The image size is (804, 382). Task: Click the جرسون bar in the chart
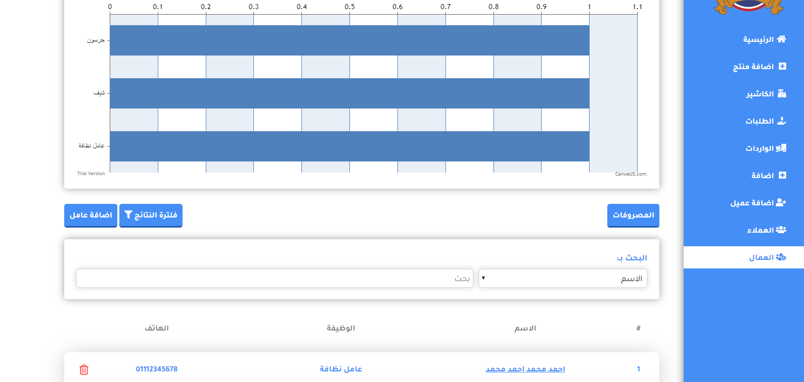pyautogui.click(x=349, y=40)
